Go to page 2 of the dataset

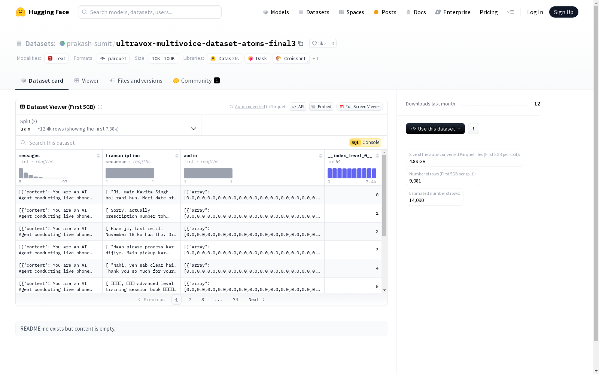[x=190, y=300]
